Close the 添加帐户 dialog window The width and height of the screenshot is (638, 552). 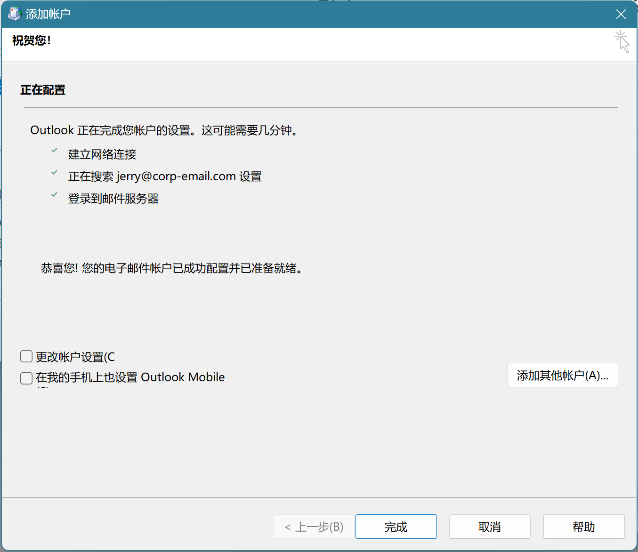pyautogui.click(x=621, y=14)
